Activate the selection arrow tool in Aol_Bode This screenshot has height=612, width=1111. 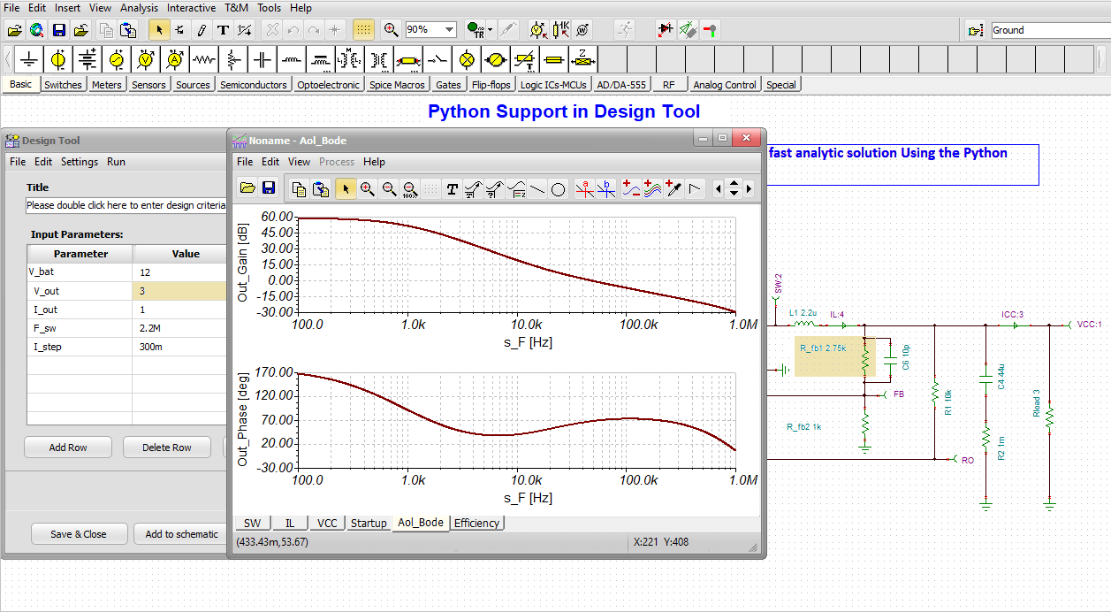[x=346, y=187]
